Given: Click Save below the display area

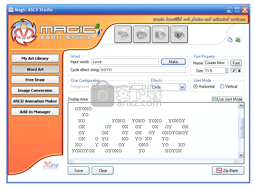Looking at the screenshot, I should click(78, 171).
